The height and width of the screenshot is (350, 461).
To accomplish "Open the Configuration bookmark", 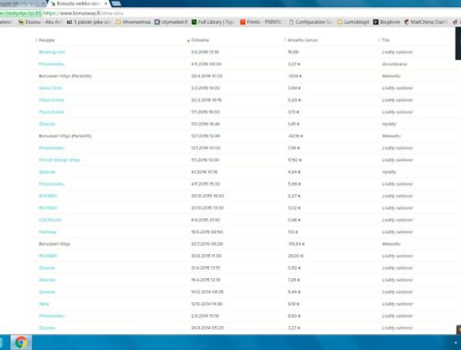I will coord(311,22).
